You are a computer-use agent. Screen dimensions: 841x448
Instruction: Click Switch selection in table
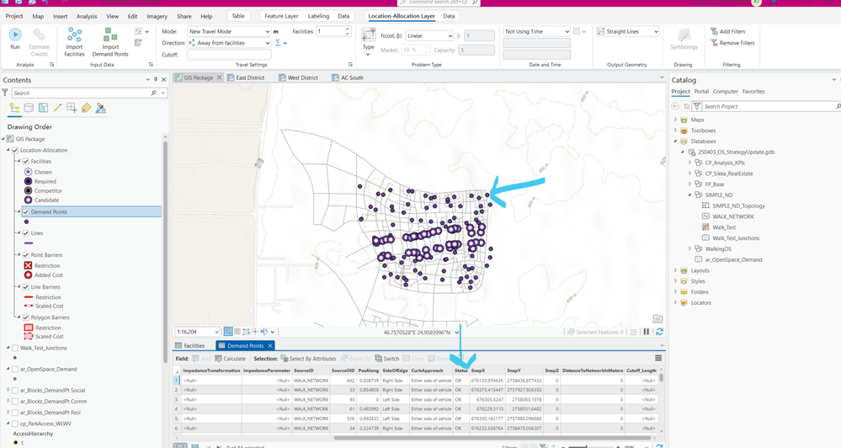click(386, 359)
